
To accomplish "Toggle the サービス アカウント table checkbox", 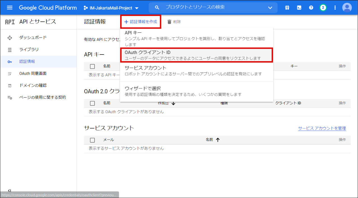I will point(93,140).
